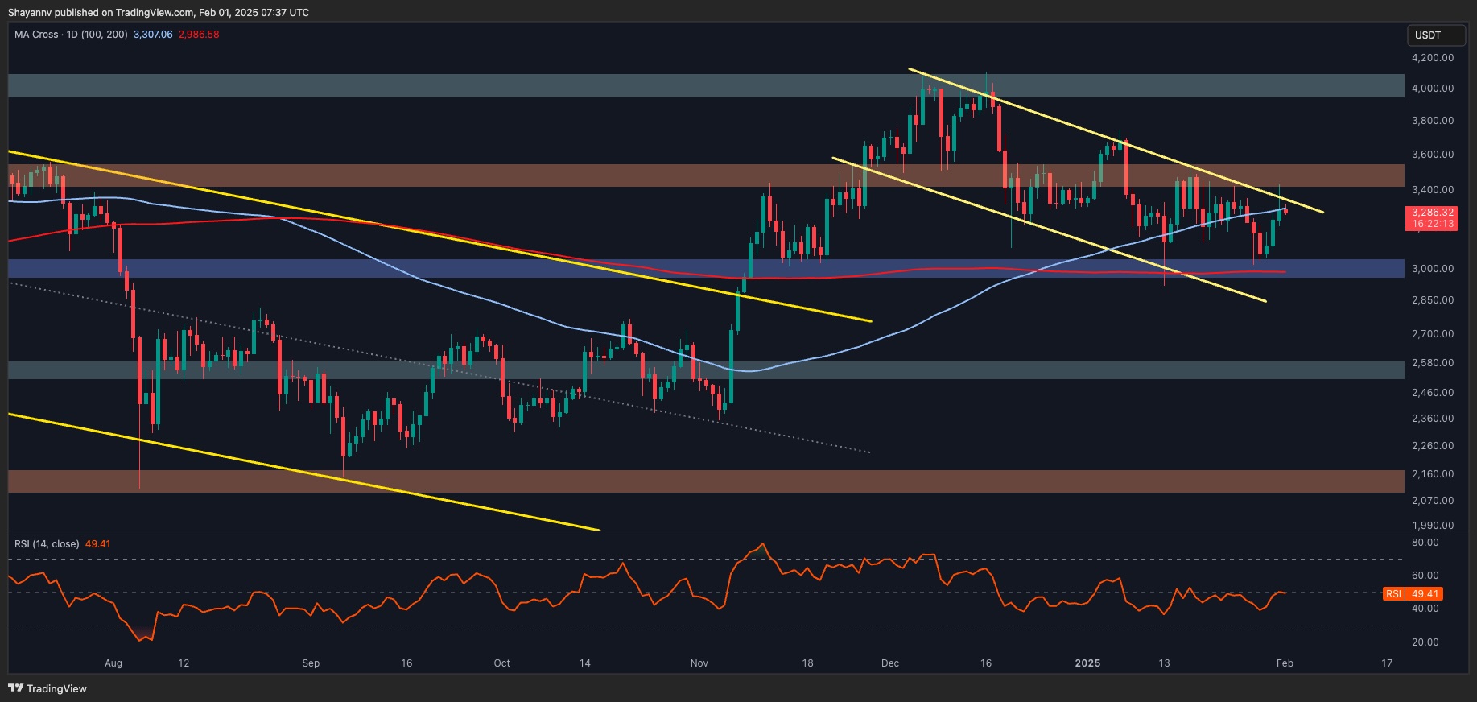The image size is (1477, 702).
Task: Click the red 200 MA value 2,986.58
Action: pyautogui.click(x=199, y=35)
